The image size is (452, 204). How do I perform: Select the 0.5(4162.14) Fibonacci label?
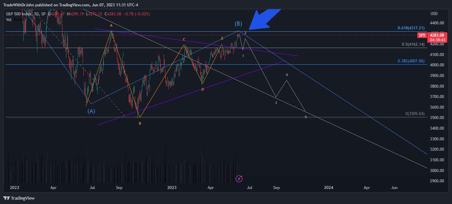point(413,44)
